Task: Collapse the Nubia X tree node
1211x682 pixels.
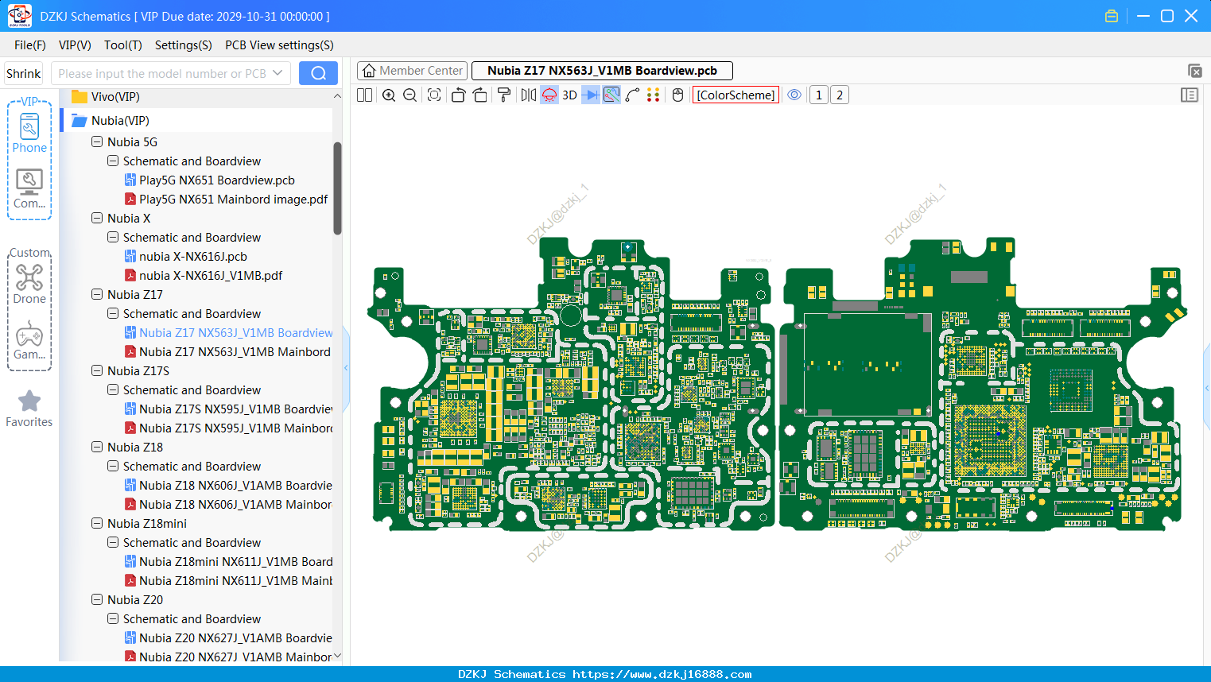Action: tap(97, 218)
